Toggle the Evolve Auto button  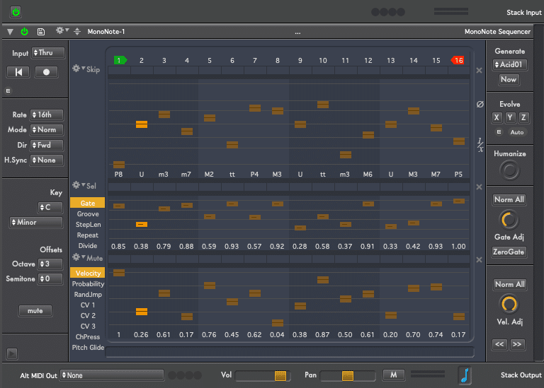pyautogui.click(x=517, y=132)
